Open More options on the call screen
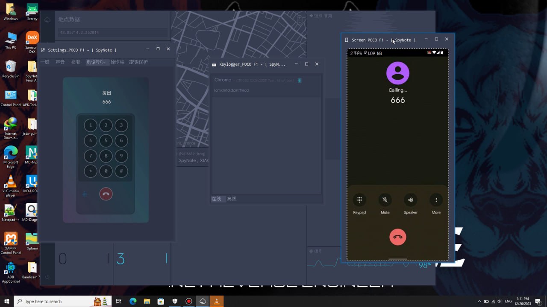This screenshot has height=307, width=547. pyautogui.click(x=436, y=200)
